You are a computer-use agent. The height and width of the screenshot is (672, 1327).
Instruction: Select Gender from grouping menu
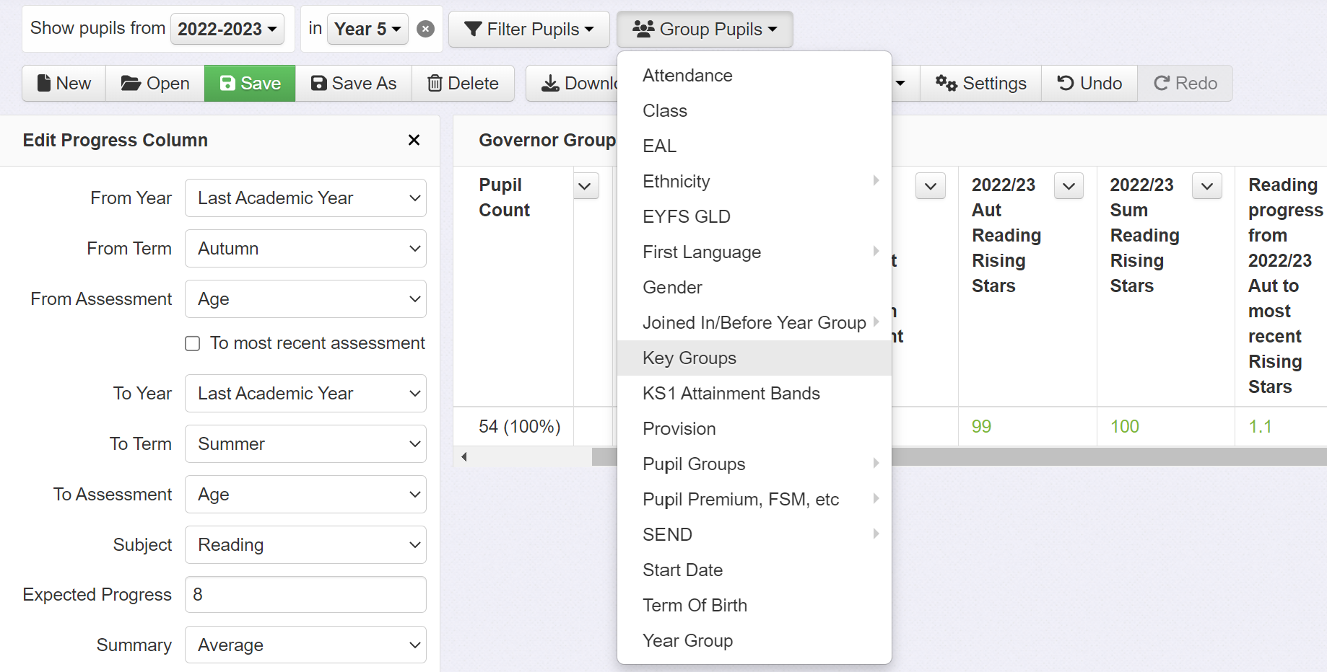tap(754, 288)
